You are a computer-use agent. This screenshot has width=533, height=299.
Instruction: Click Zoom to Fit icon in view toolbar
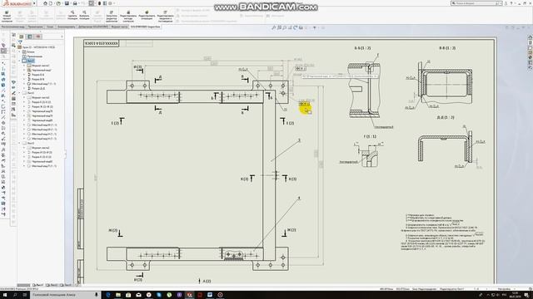(x=274, y=27)
